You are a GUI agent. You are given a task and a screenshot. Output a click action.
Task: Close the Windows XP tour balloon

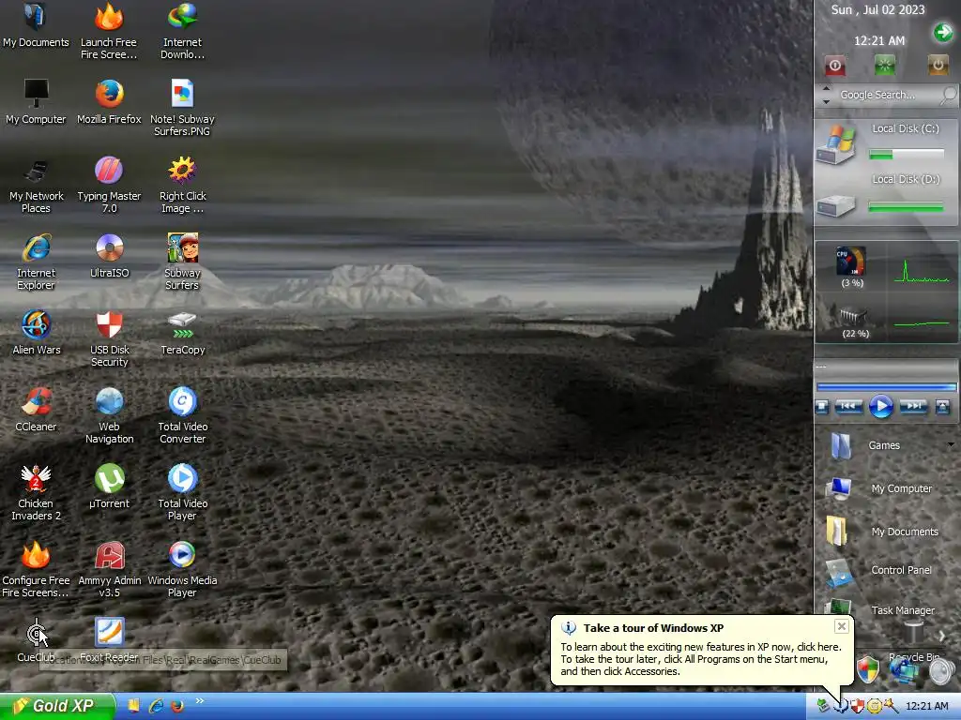click(x=842, y=625)
